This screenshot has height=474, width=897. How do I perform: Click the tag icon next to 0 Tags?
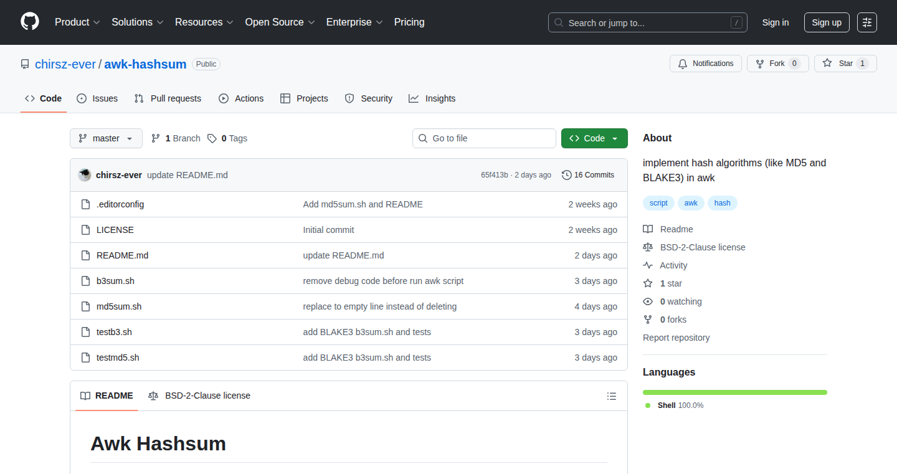pyautogui.click(x=212, y=138)
